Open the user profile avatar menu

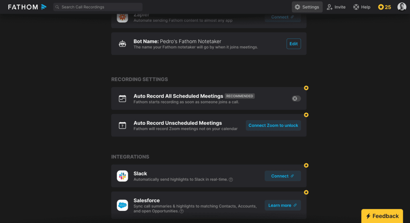(x=402, y=7)
